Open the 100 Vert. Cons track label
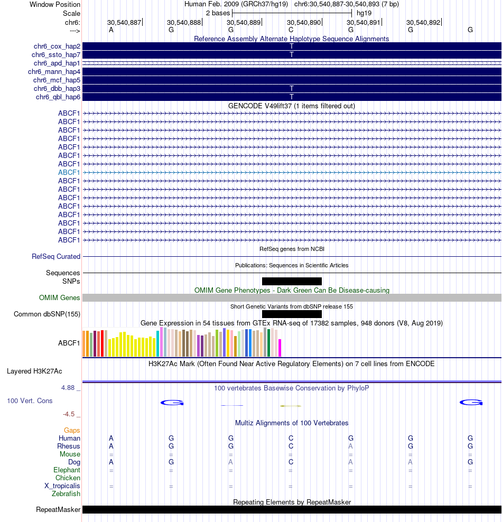The width and height of the screenshot is (502, 522). 30,401
